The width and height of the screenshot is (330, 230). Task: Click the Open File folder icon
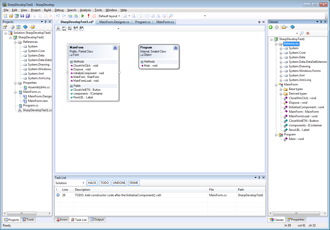click(11, 16)
